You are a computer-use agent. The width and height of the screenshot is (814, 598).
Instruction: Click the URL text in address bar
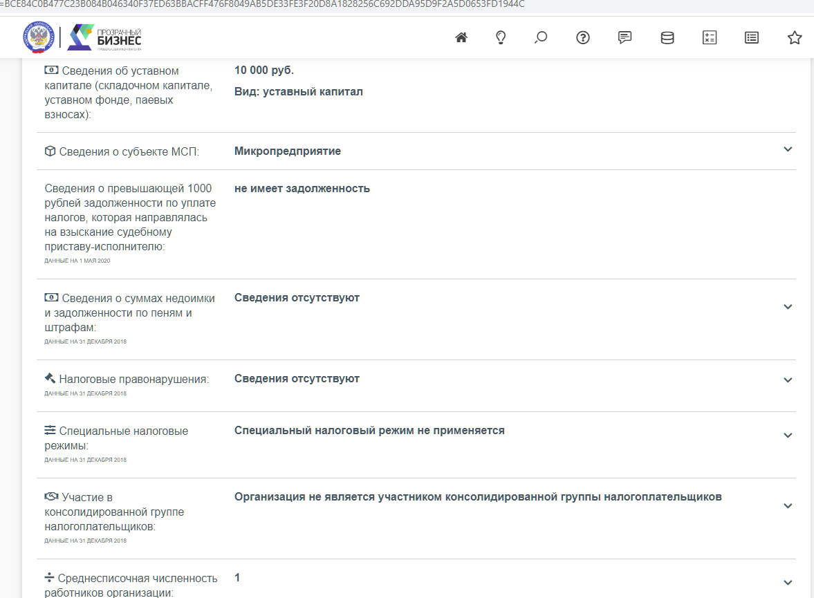point(263,4)
